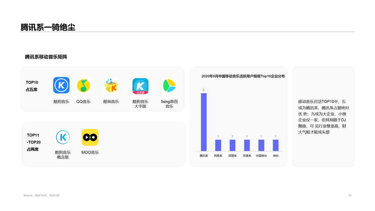Click the 酷我音乐 text label
Viewport: 375px width, 211px height.
[x=111, y=102]
